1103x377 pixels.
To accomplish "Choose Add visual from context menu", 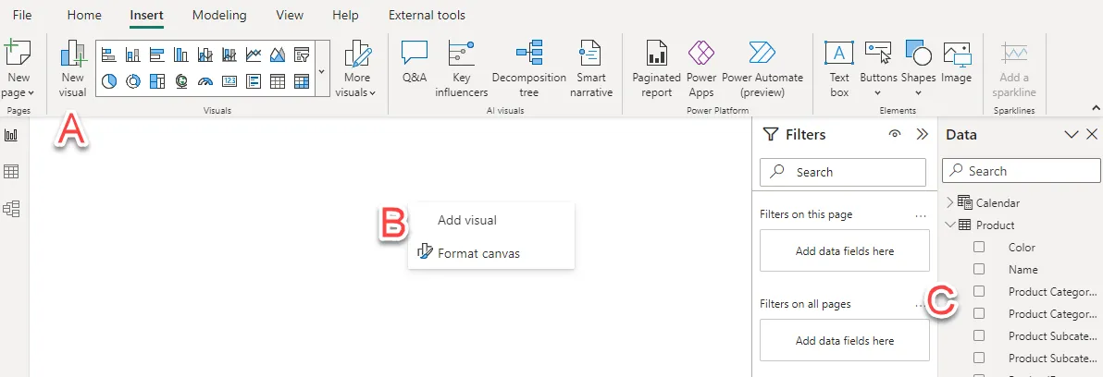I will point(491,221).
